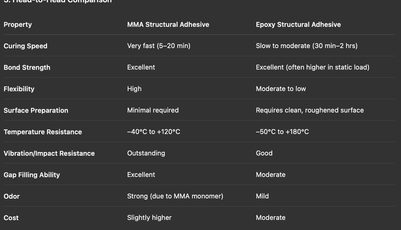Click the Bond Strength row label
Screen dimensions: 401x230
27,68
